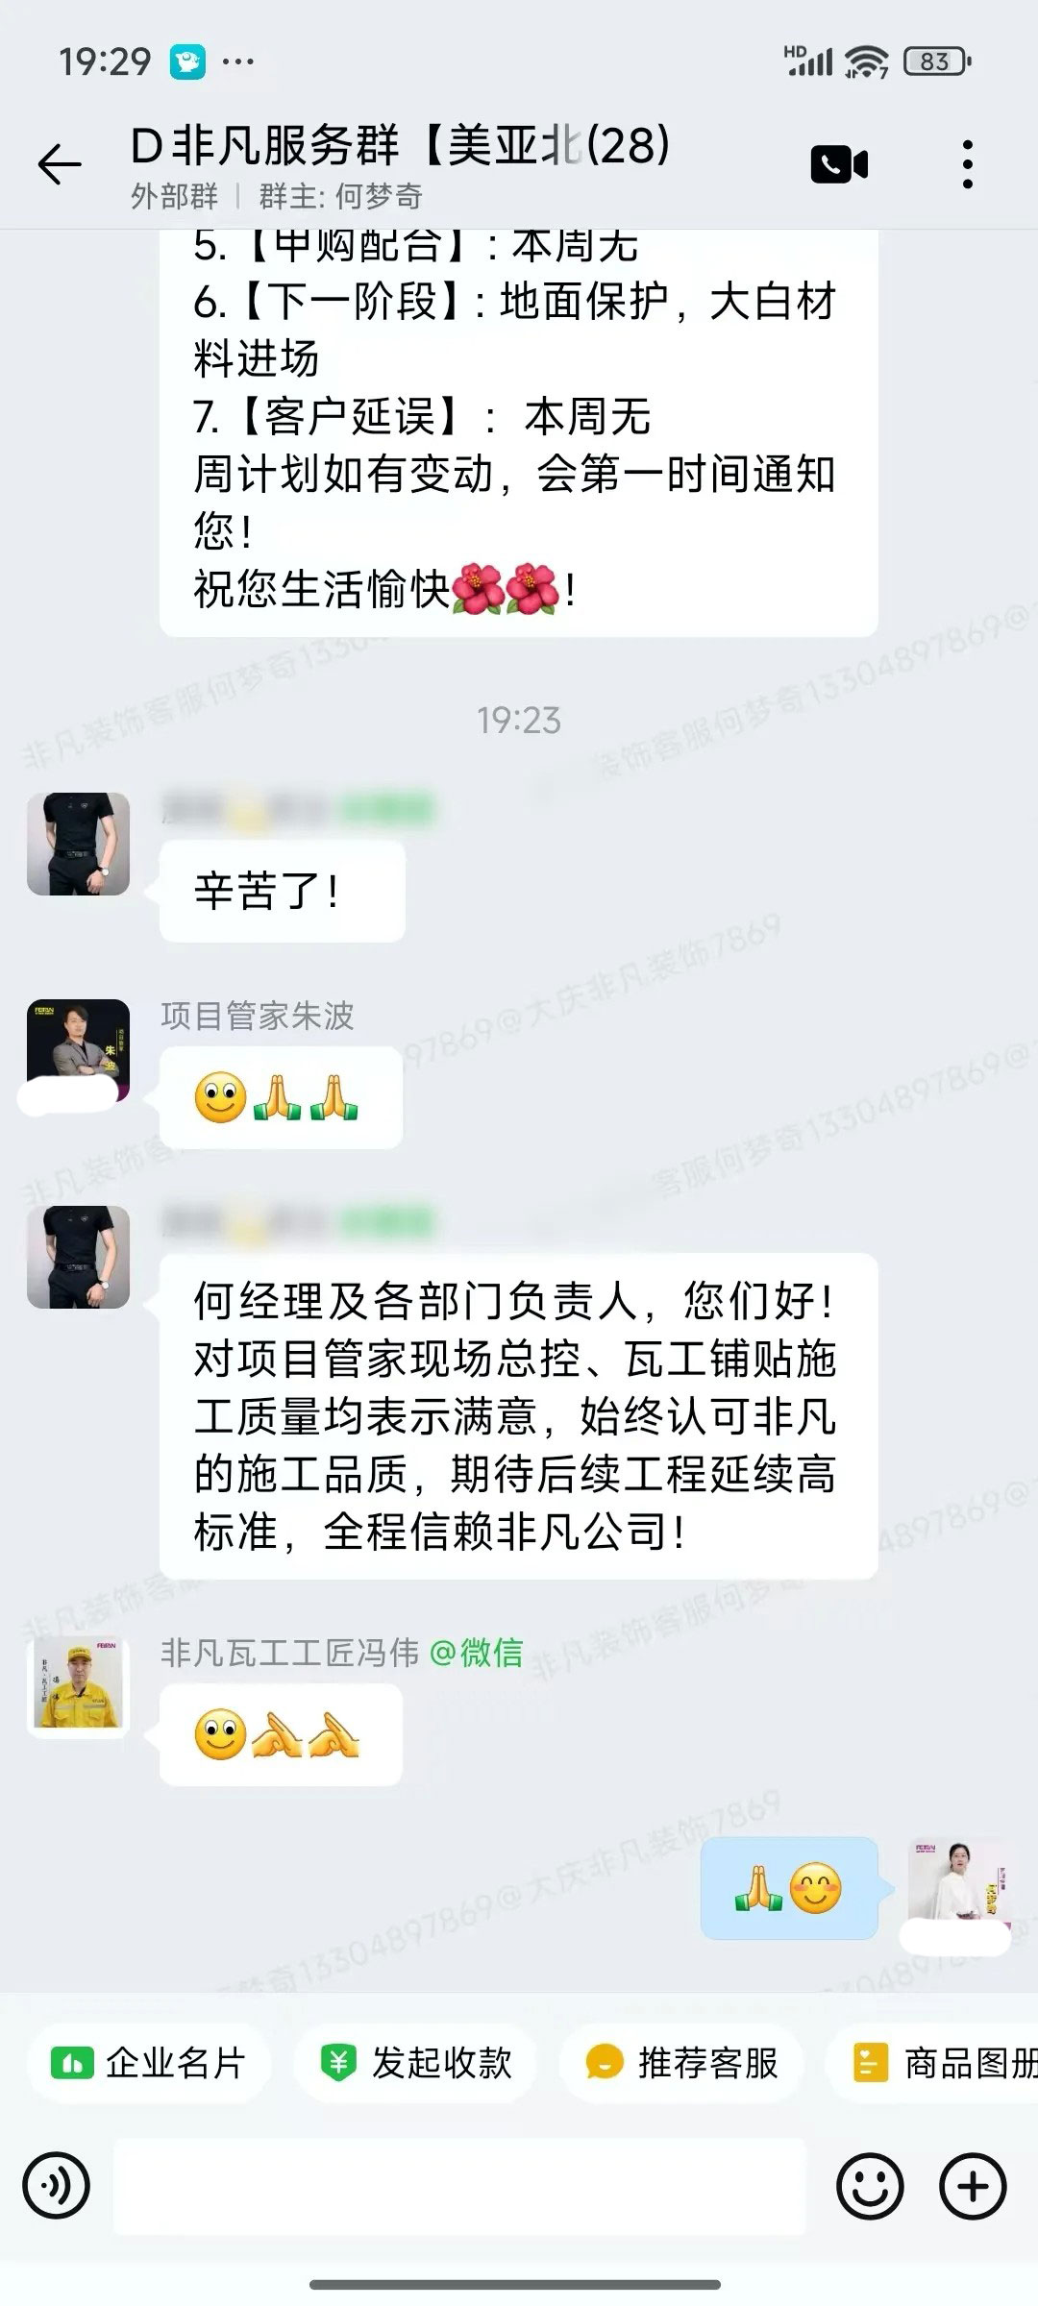
Task: Tap the back arrow to leave chat
Action: 60,165
